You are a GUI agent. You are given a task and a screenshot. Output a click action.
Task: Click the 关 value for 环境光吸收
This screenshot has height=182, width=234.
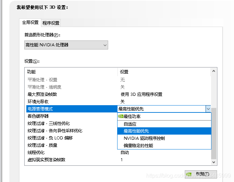[x=122, y=102]
